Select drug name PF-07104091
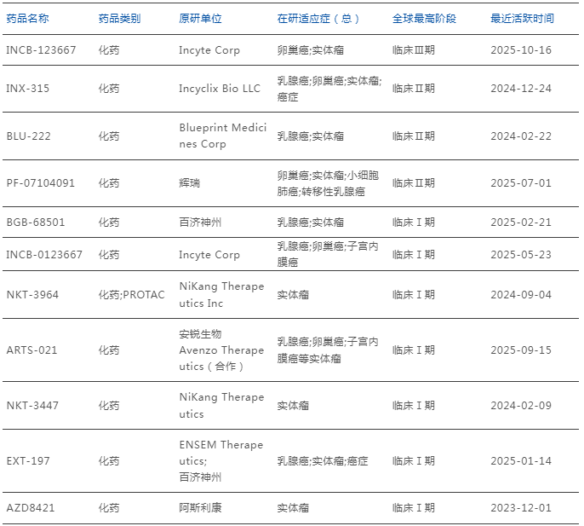The image size is (584, 526). (41, 183)
